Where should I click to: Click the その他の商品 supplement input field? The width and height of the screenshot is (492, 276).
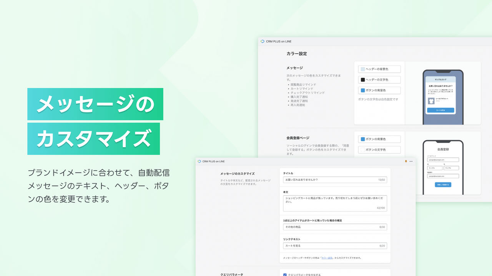(x=335, y=227)
